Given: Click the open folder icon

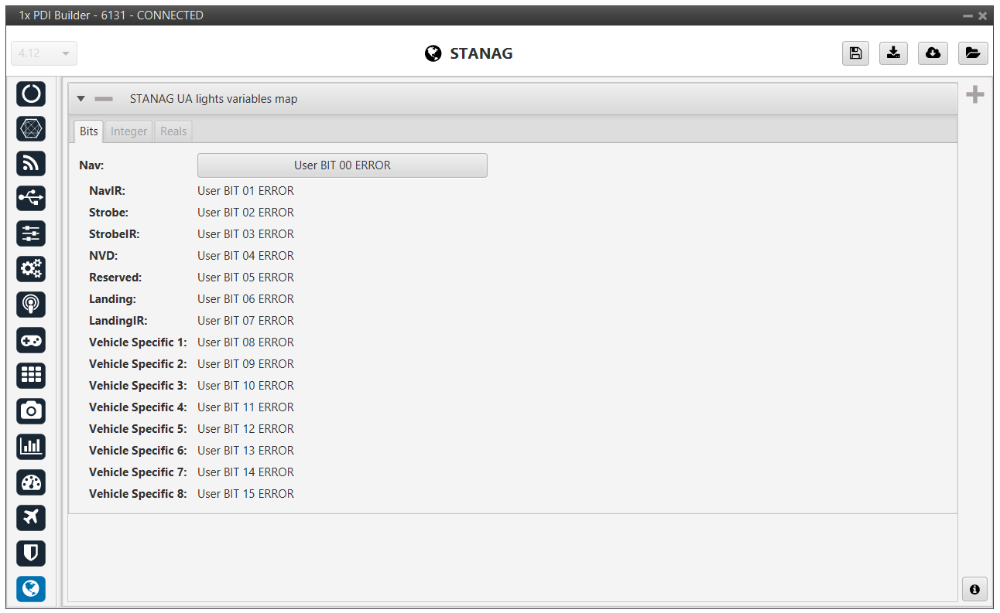Looking at the screenshot, I should [973, 53].
